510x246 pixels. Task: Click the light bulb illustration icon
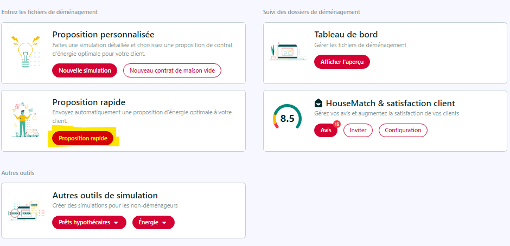coord(25,51)
